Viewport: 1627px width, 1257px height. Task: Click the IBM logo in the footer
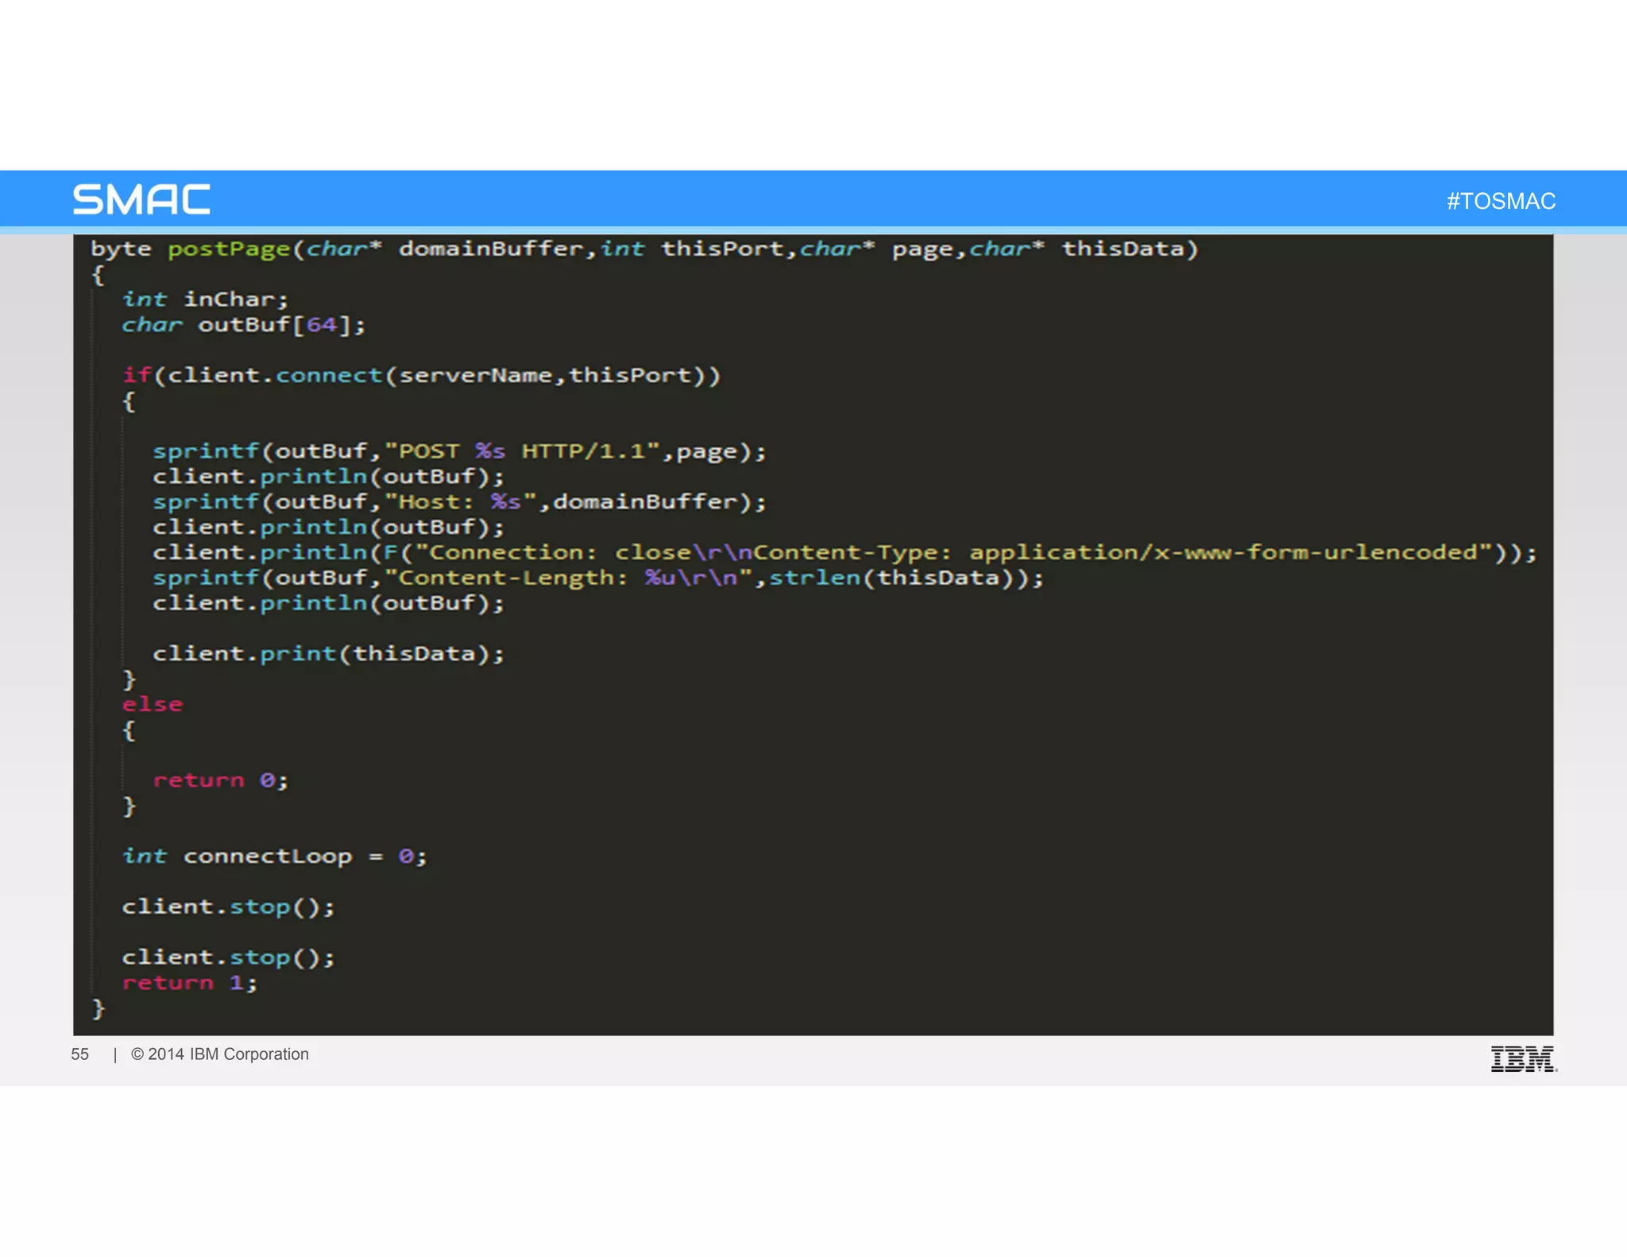tap(1524, 1059)
